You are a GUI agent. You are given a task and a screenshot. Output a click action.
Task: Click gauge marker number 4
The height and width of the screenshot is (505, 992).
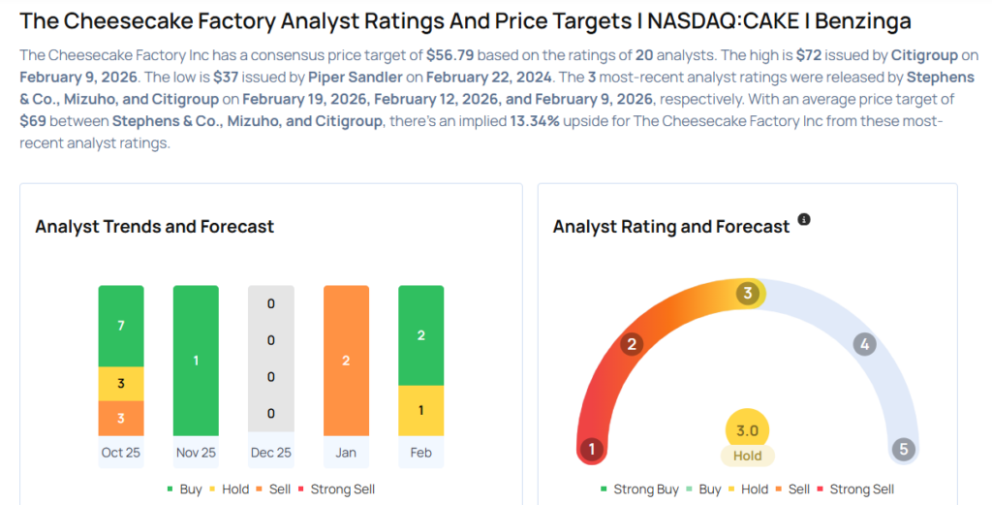pos(865,344)
